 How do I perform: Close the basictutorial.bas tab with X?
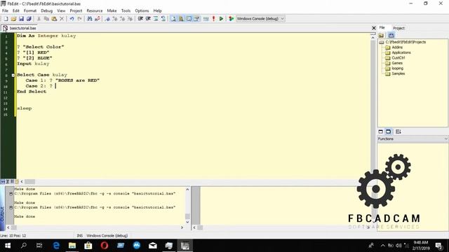click(374, 28)
